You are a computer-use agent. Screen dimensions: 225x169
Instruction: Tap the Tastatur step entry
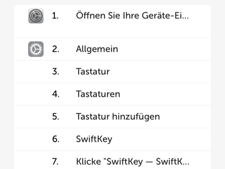point(93,72)
